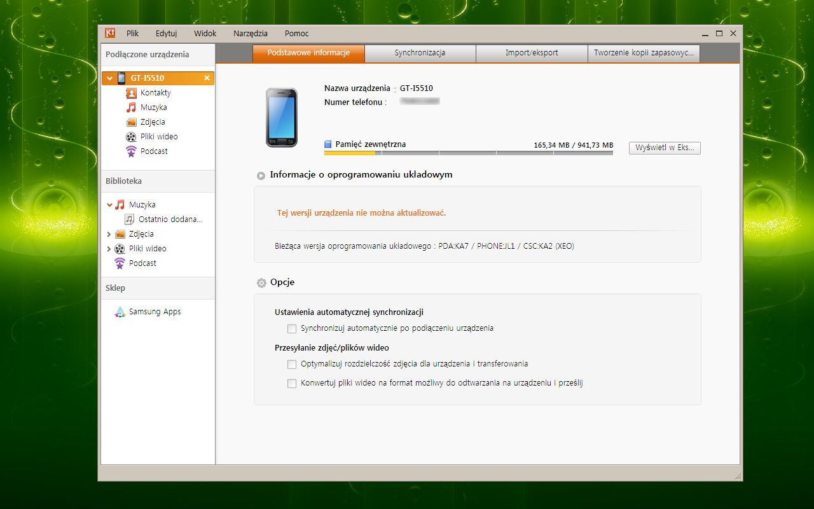Collapse the library Muzyka node
The height and width of the screenshot is (509, 814).
(109, 205)
